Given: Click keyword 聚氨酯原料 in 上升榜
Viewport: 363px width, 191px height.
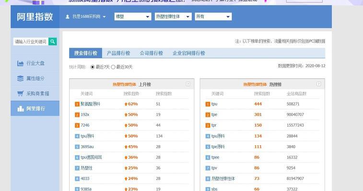Looking at the screenshot, I should coord(90,104).
